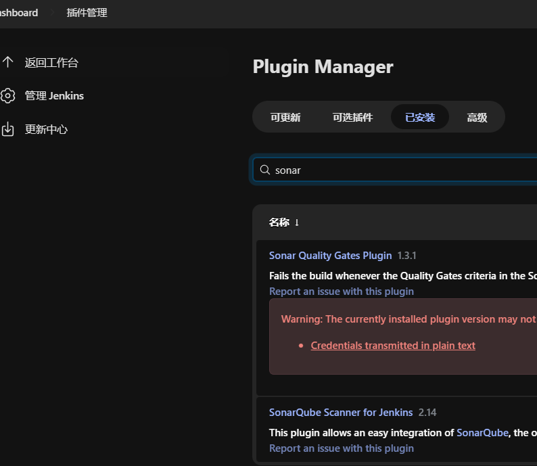
Task: Open the "Credentials transmitted in plain text" warning link
Action: point(393,346)
